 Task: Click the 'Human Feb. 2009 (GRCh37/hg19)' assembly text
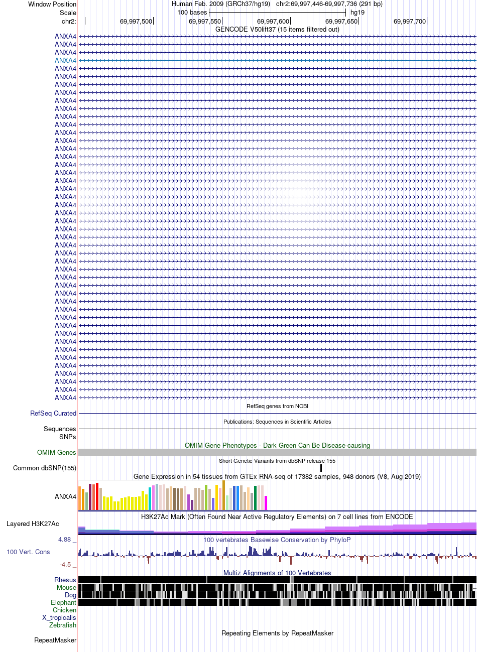[x=221, y=5]
